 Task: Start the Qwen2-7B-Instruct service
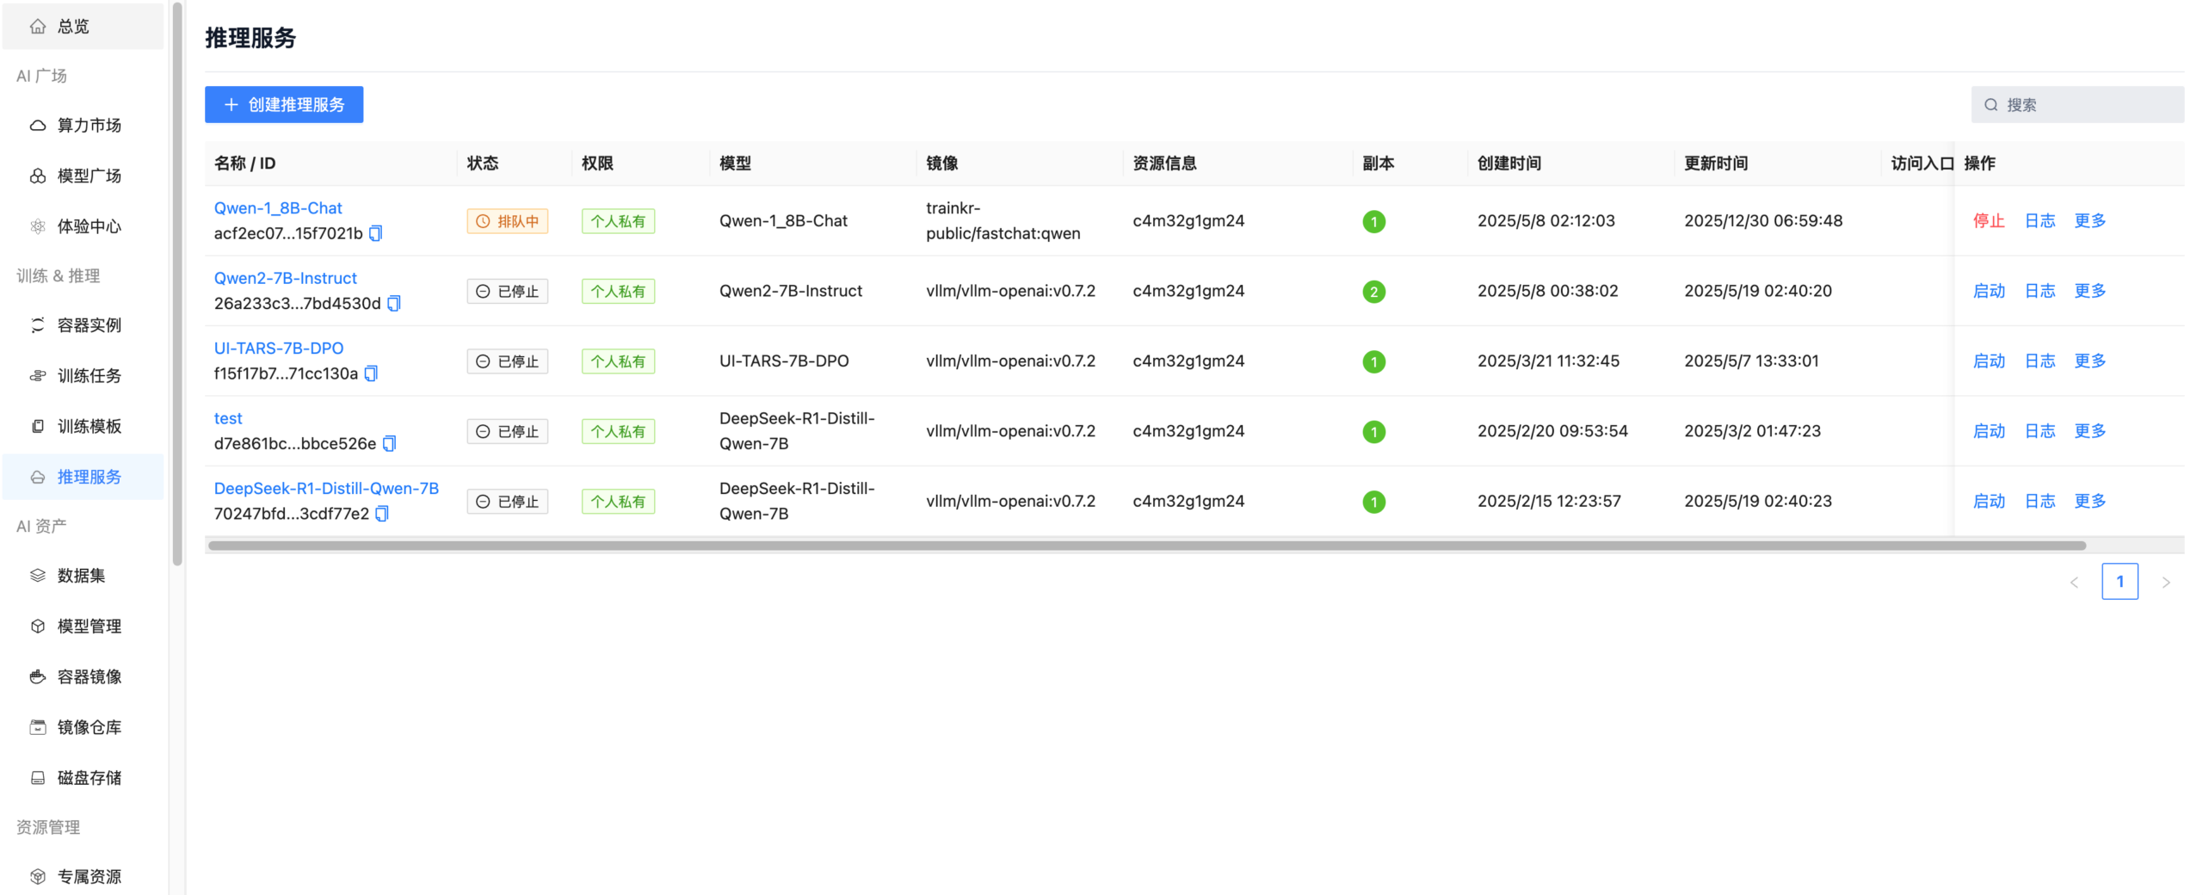pos(1988,292)
